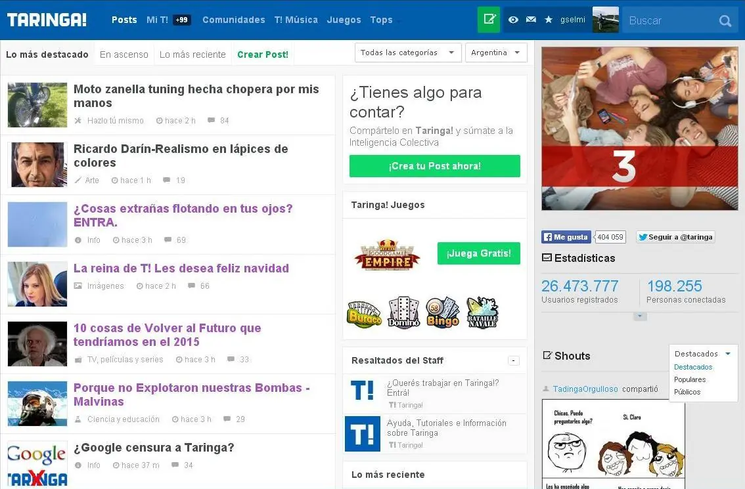Open favorites with the star icon
Screen dimensions: 745x489
(549, 20)
